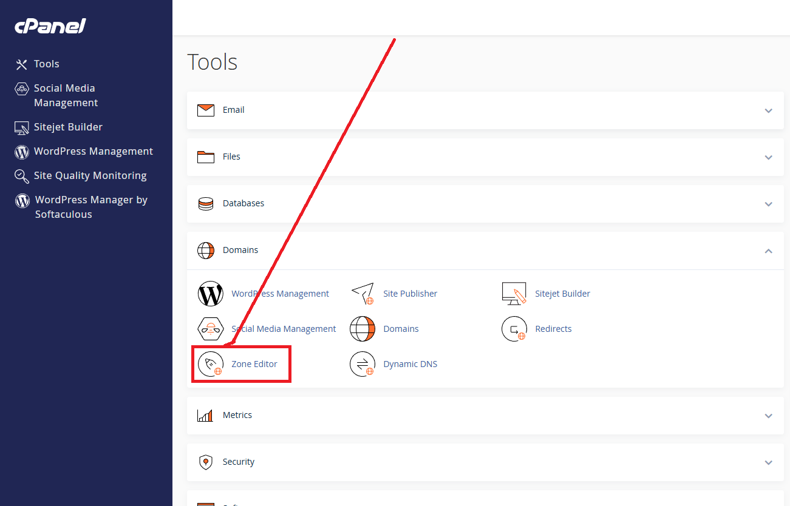Click the Sitejet Builder sidebar icon
This screenshot has height=506, width=790.
pyautogui.click(x=22, y=127)
